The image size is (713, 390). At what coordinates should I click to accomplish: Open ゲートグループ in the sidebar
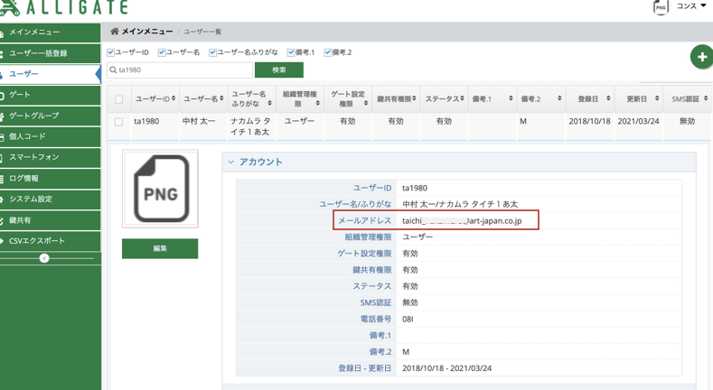pos(50,116)
